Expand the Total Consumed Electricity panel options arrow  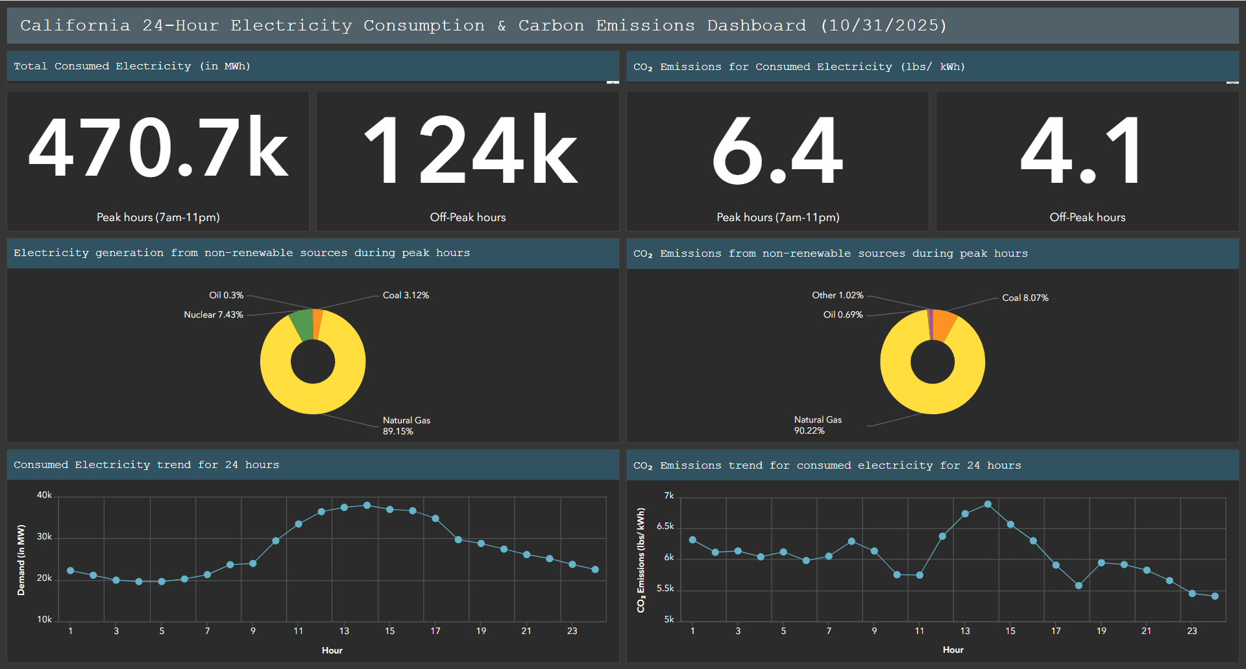pyautogui.click(x=612, y=83)
